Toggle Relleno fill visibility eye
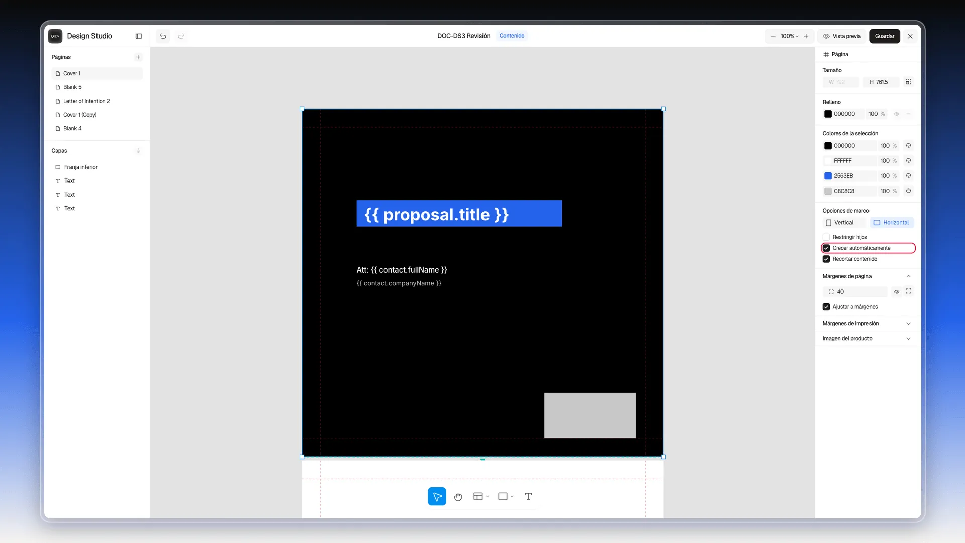Screen dimensions: 965x543 pos(896,114)
